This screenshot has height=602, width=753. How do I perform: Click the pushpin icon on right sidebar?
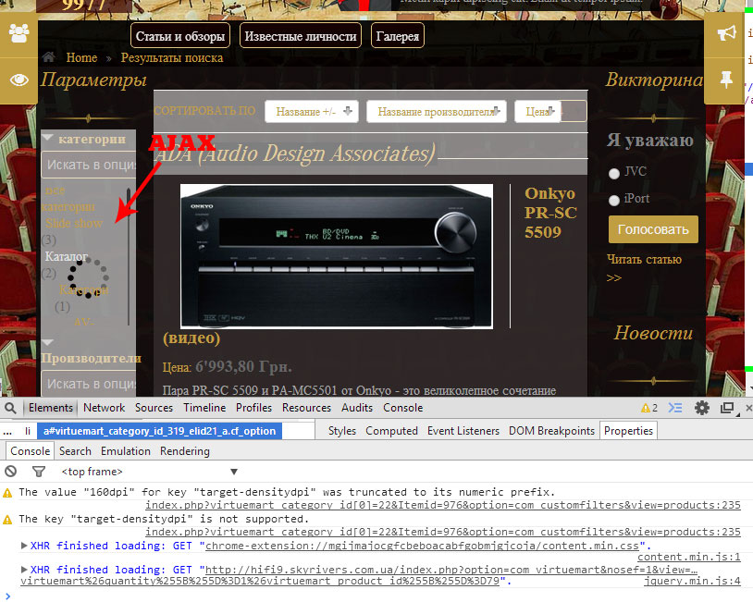(x=726, y=80)
